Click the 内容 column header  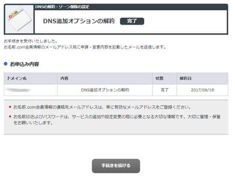(105, 78)
